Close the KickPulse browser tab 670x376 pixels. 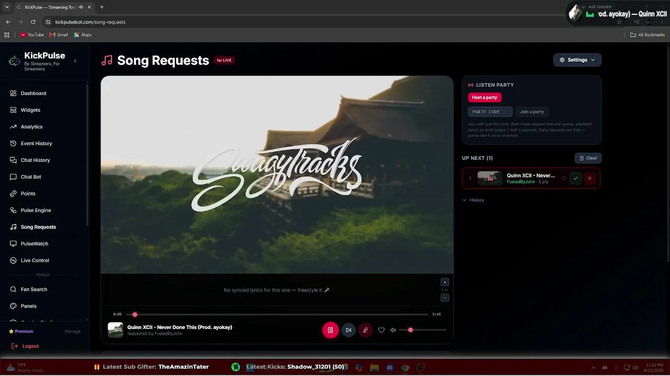[90, 7]
